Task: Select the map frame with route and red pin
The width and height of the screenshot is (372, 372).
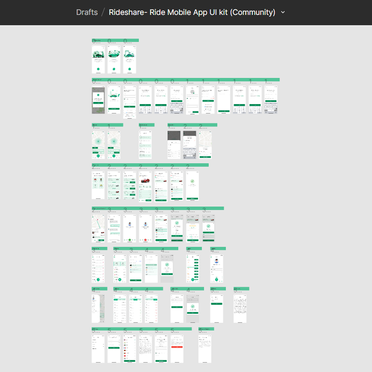Action: pyautogui.click(x=98, y=228)
